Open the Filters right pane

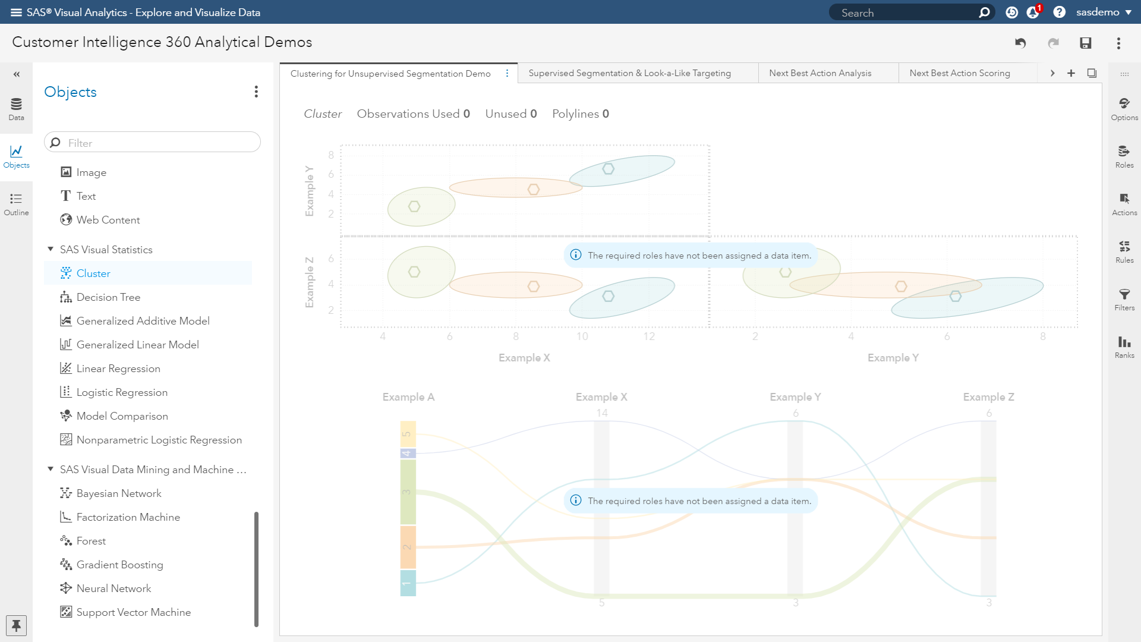(x=1124, y=300)
